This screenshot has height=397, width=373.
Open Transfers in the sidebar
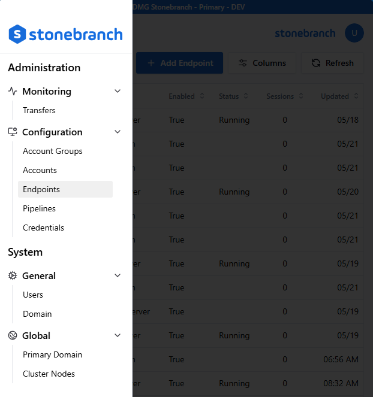(x=39, y=111)
